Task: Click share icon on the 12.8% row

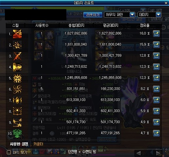Action: pyautogui.click(x=156, y=56)
